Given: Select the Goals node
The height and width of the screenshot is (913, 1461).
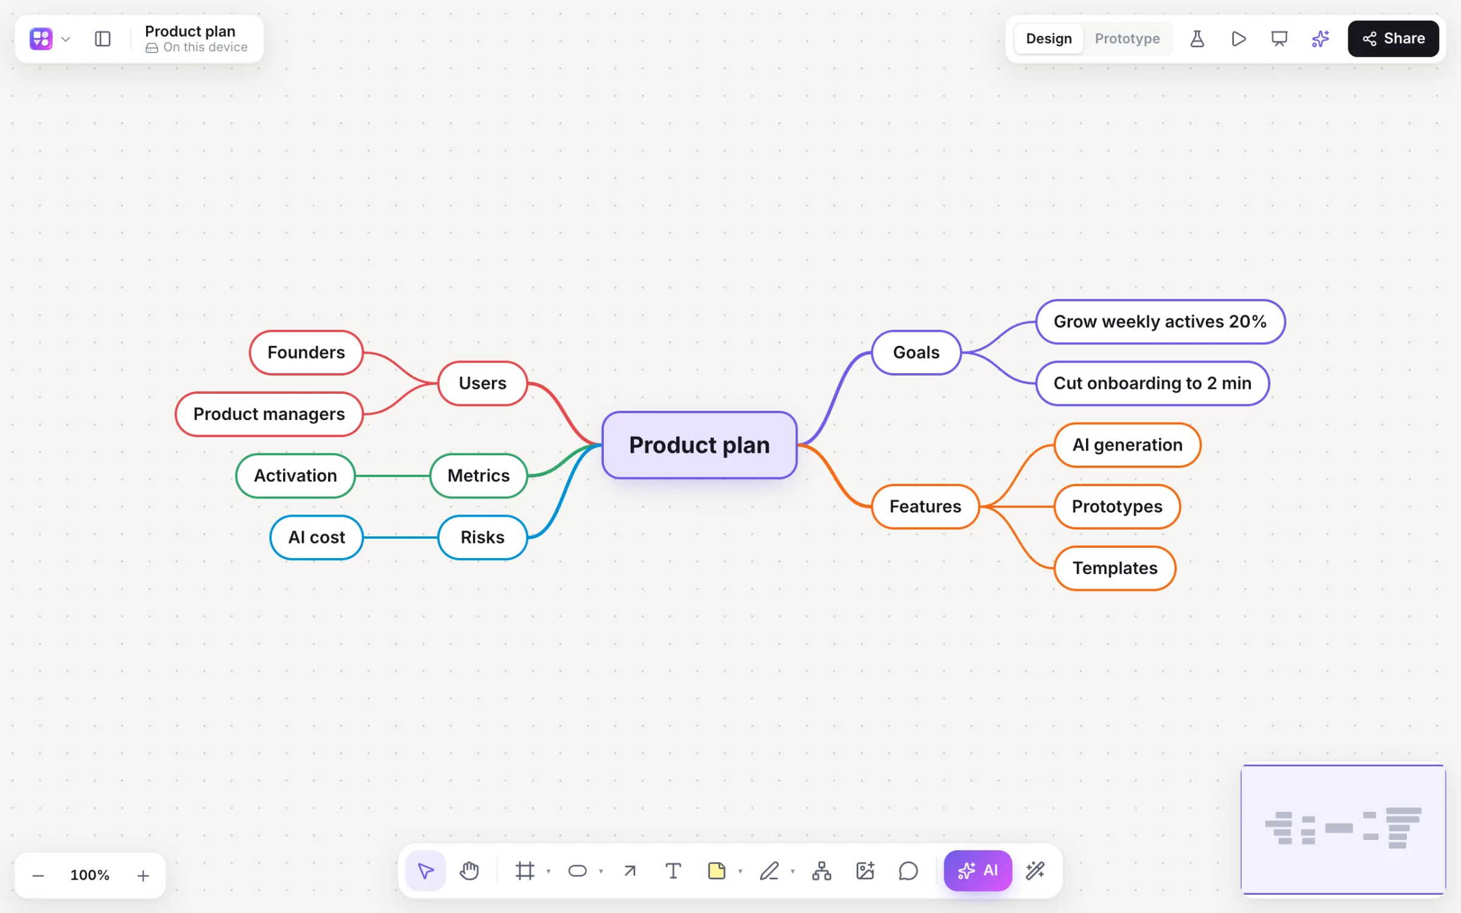Looking at the screenshot, I should 916,352.
